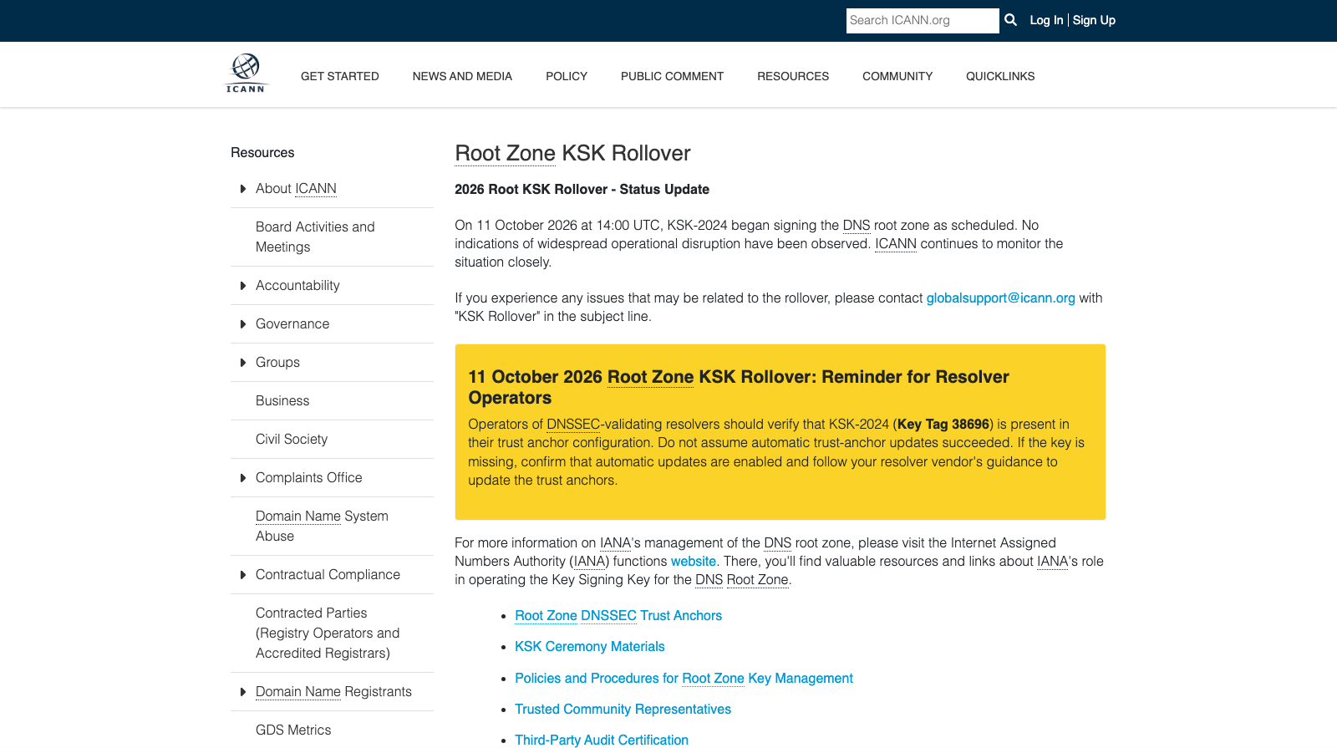Screen dimensions: 1337x748
Task: Open Trusted Community Representatives link
Action: click(x=623, y=709)
